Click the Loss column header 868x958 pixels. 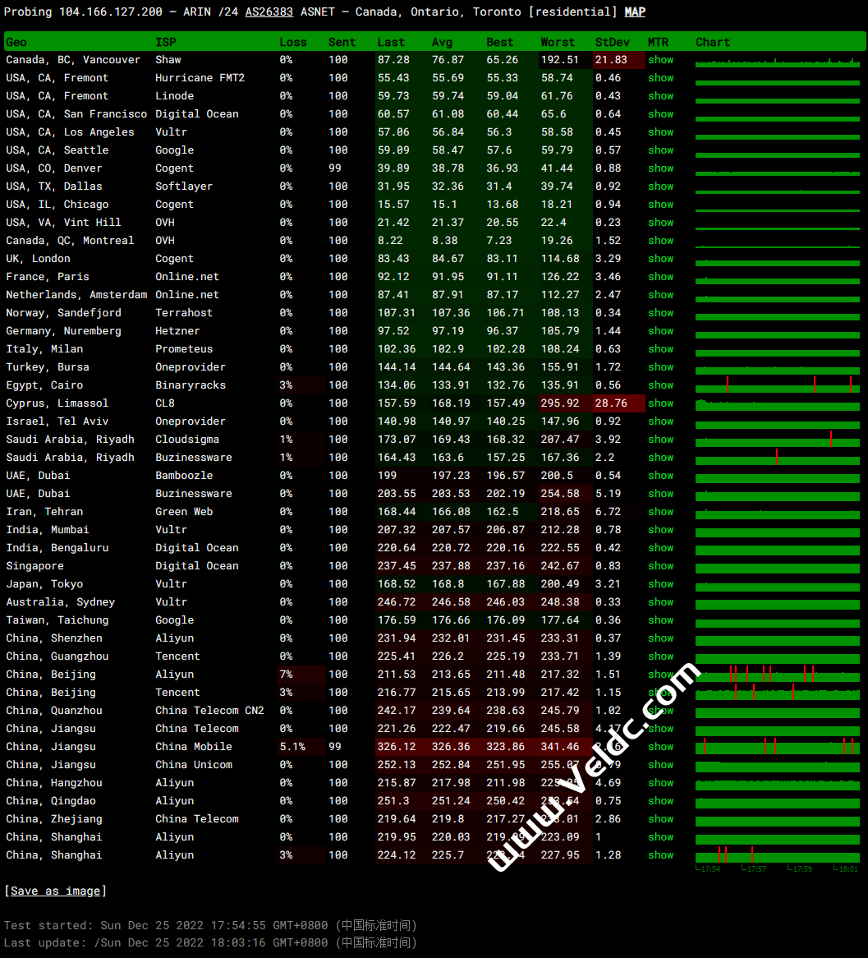point(293,42)
